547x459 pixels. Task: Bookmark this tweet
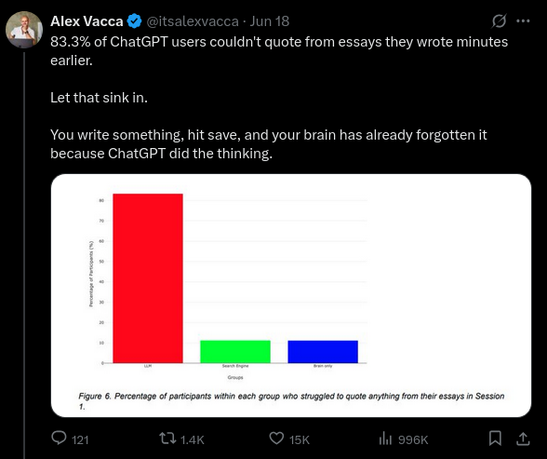coord(495,439)
